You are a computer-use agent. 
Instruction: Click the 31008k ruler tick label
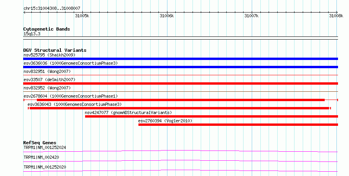tap(336, 16)
